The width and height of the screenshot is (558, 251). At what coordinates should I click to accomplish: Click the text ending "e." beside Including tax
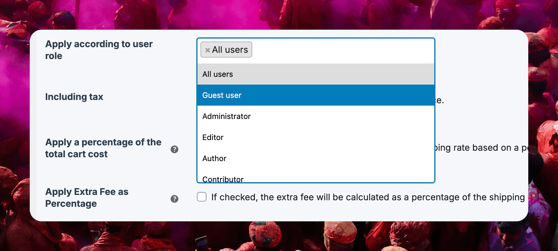click(439, 101)
